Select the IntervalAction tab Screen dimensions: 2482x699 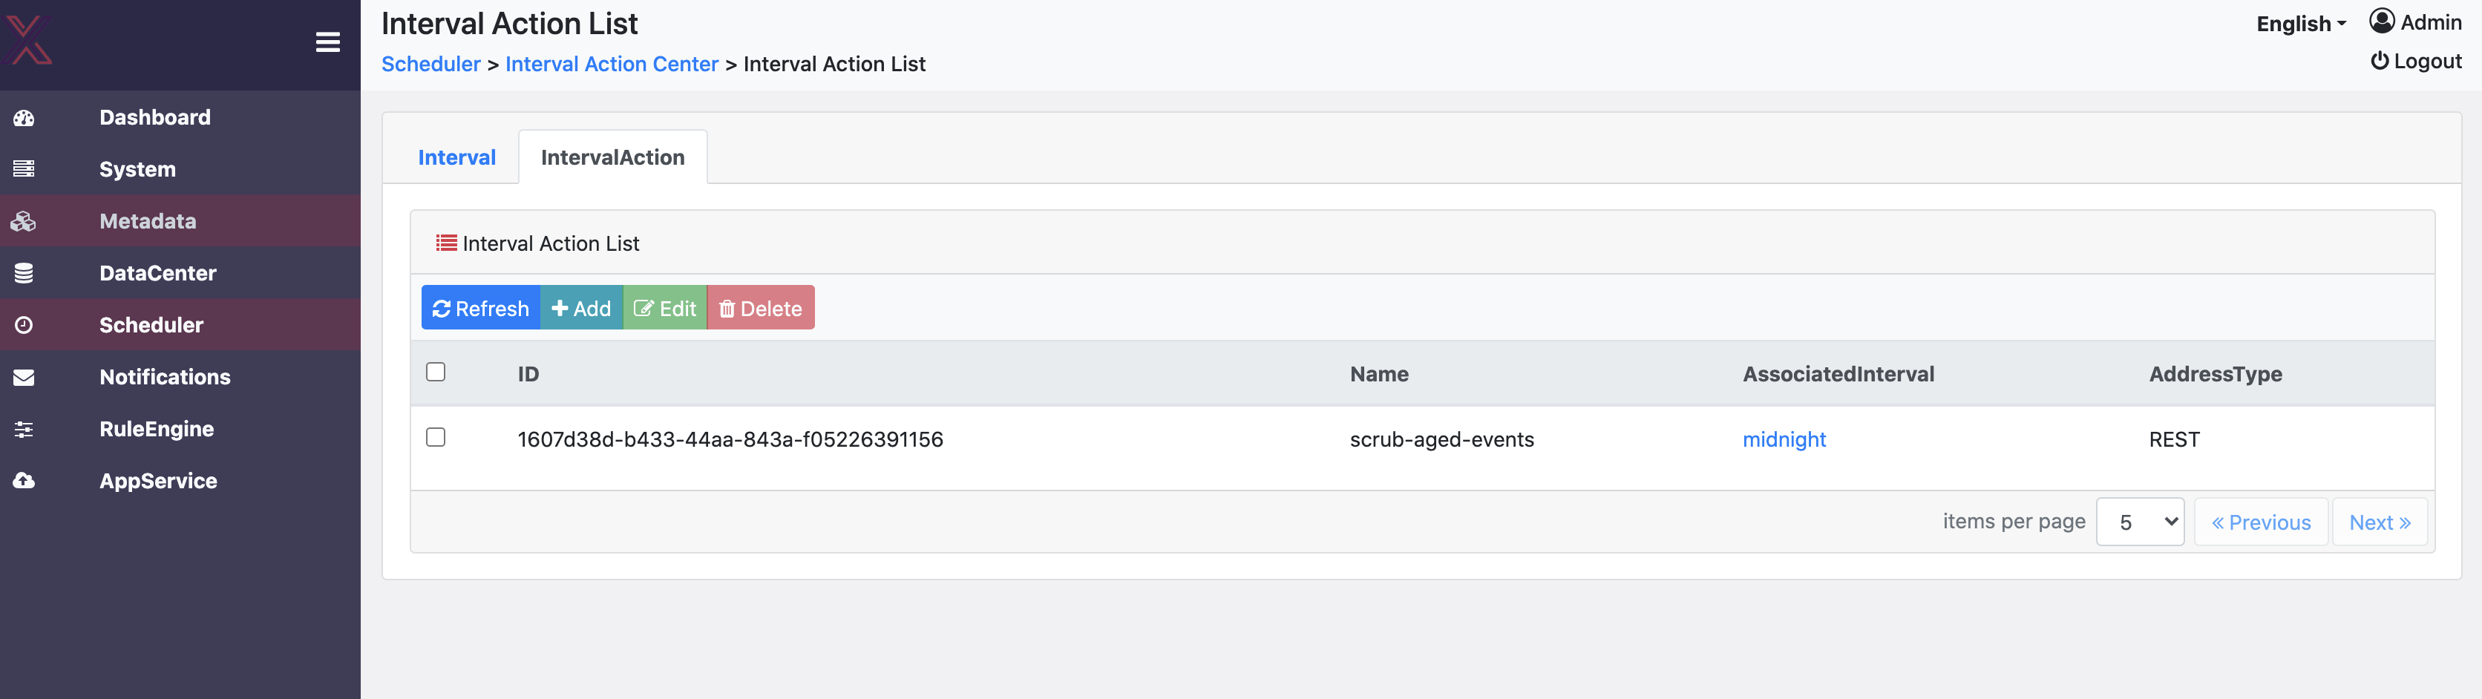(613, 156)
